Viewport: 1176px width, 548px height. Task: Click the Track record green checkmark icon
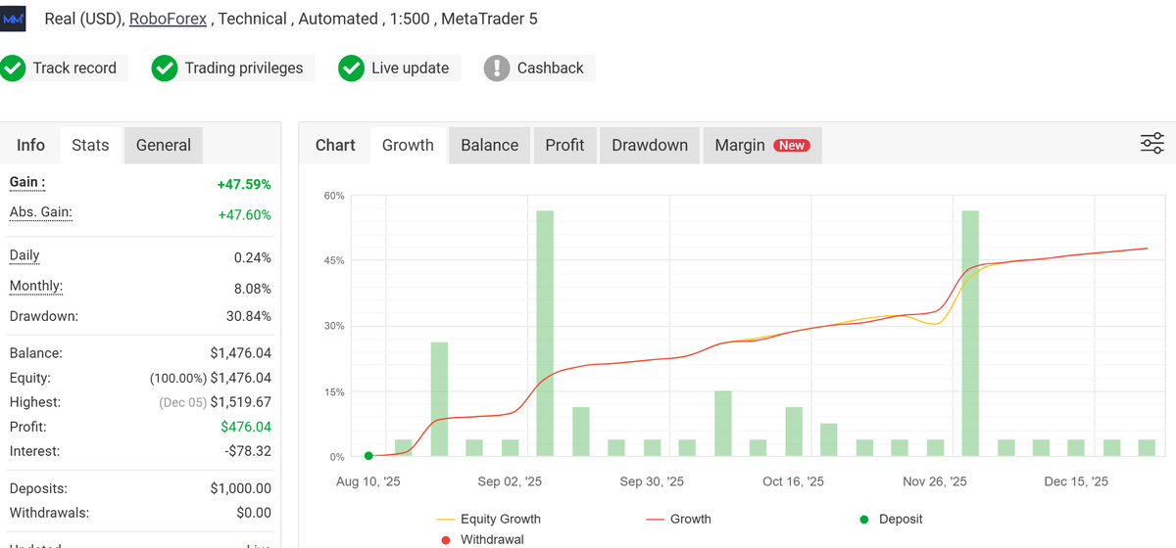tap(14, 68)
